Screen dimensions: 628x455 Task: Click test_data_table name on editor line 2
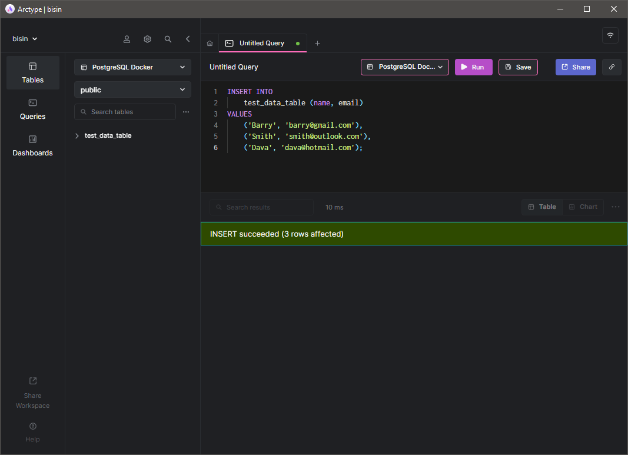pos(275,103)
